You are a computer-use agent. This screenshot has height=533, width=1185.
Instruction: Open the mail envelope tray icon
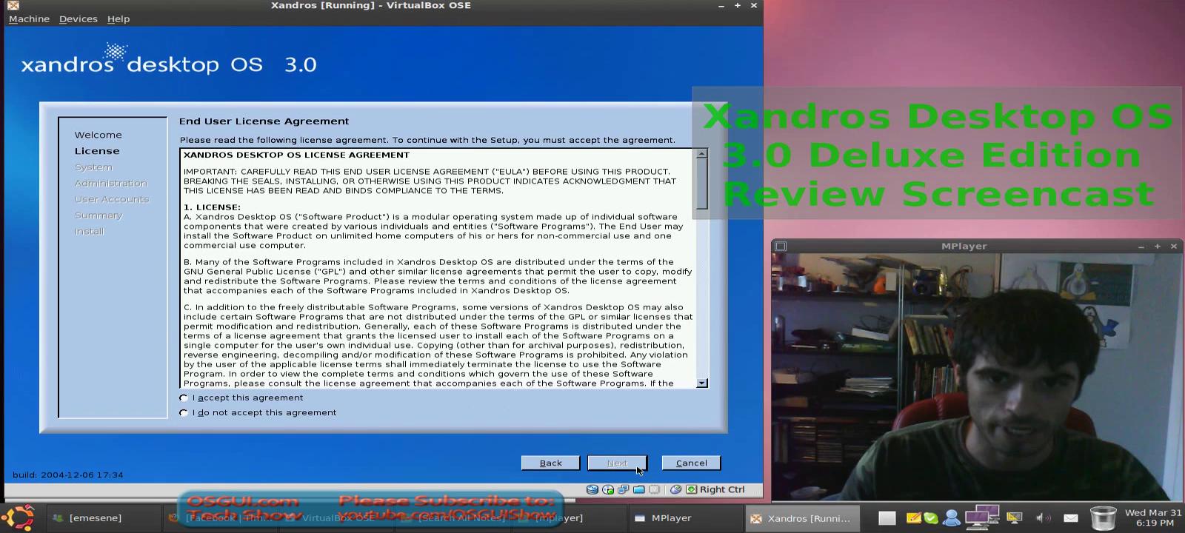coord(1071,518)
